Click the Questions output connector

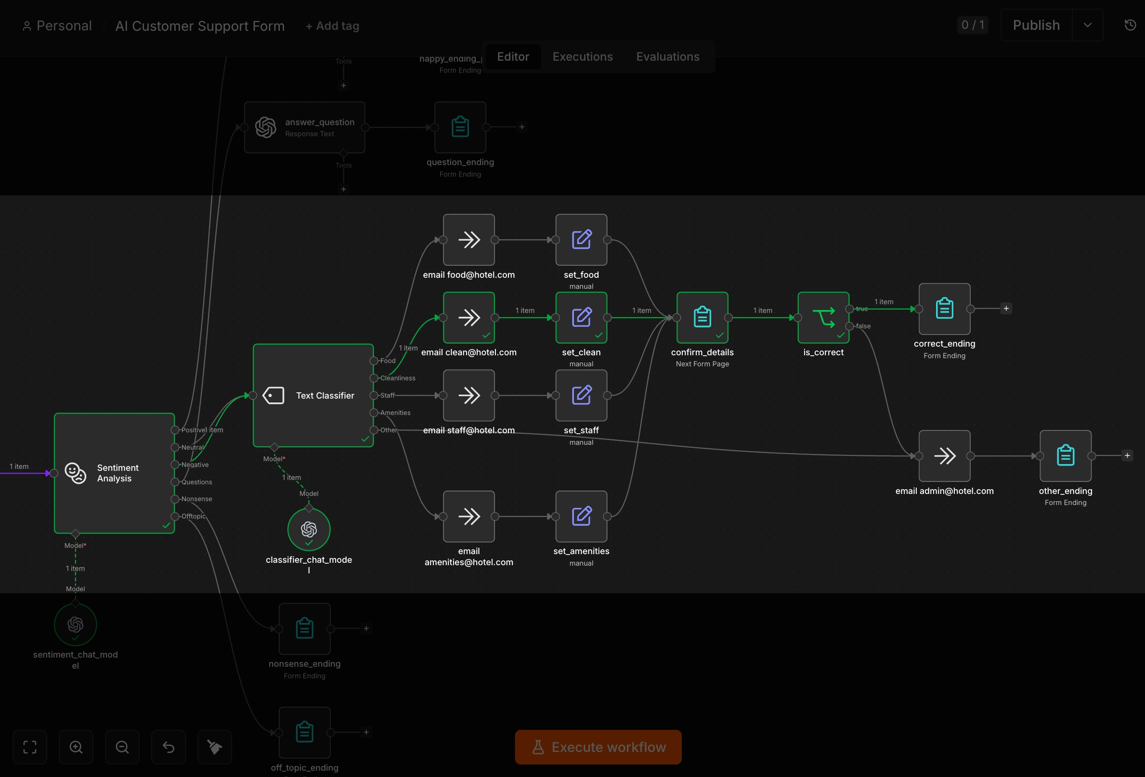coord(174,482)
